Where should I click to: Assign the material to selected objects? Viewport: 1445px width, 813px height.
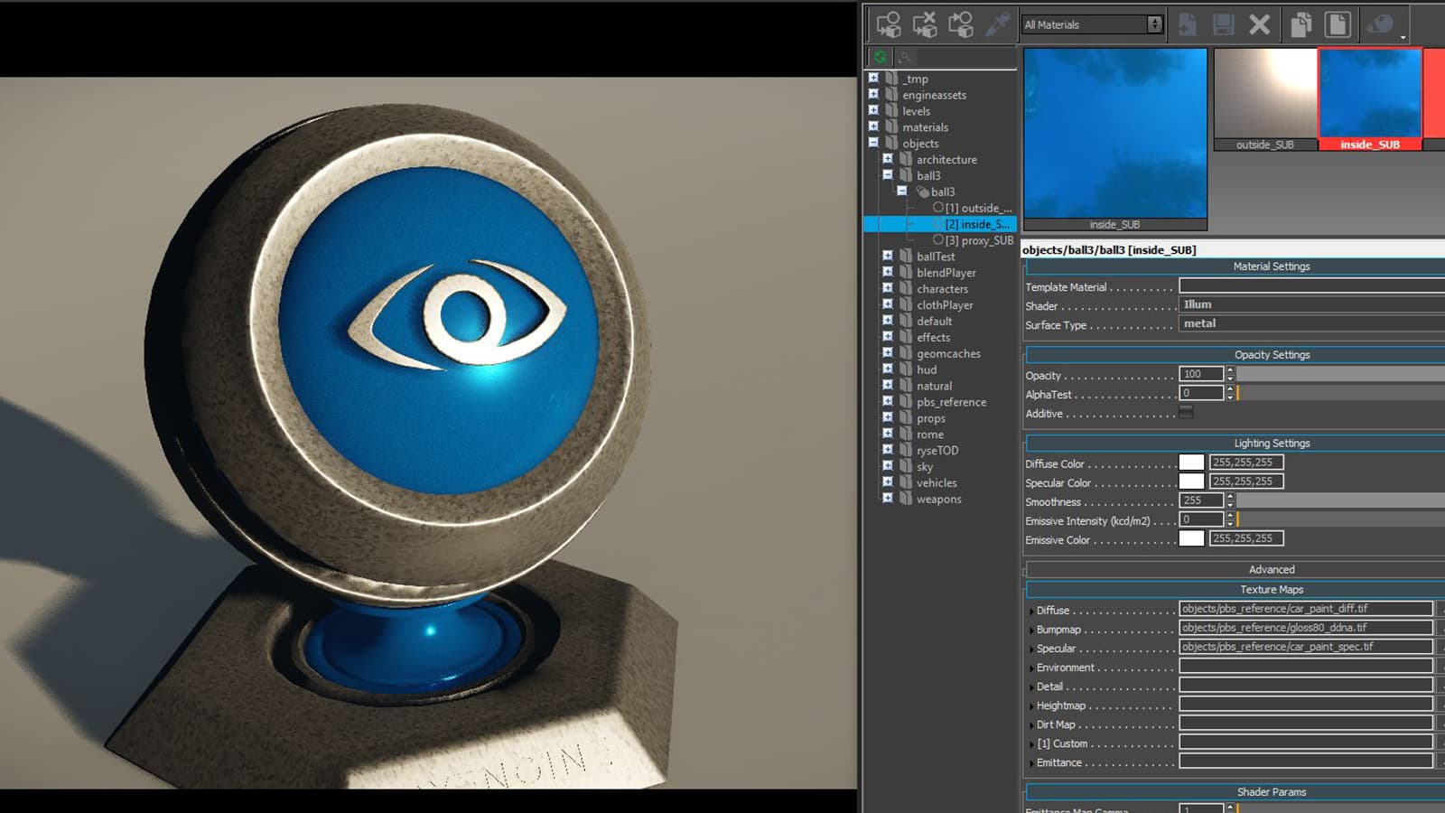click(x=889, y=24)
